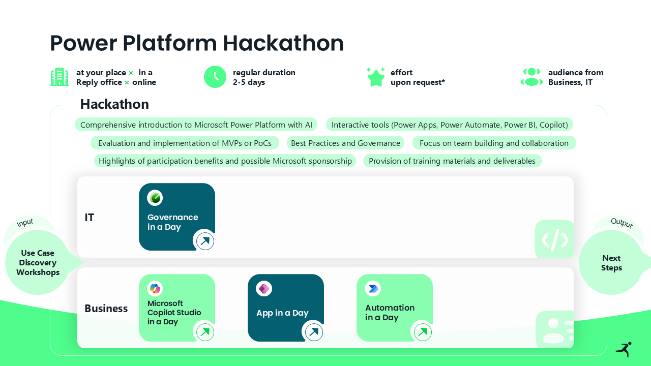The height and width of the screenshot is (366, 651).
Task: Click the code brackets icon in IT row
Action: (554, 239)
